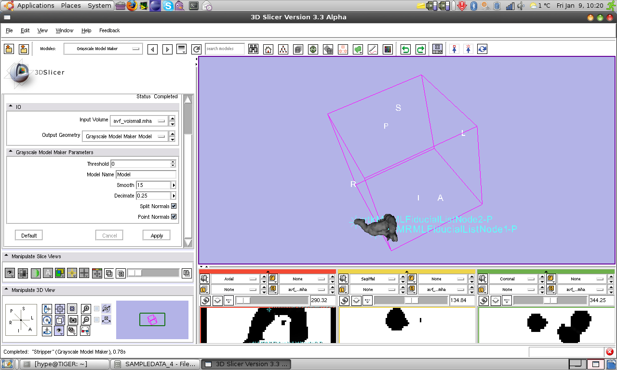617x370 pixels.
Task: Open the Output Geometry dropdown
Action: coord(125,136)
